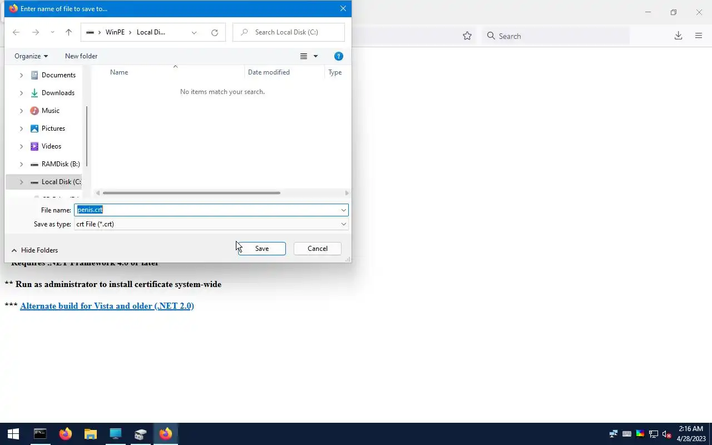Open the taskbar clock showing 2:16 AM

click(x=691, y=434)
